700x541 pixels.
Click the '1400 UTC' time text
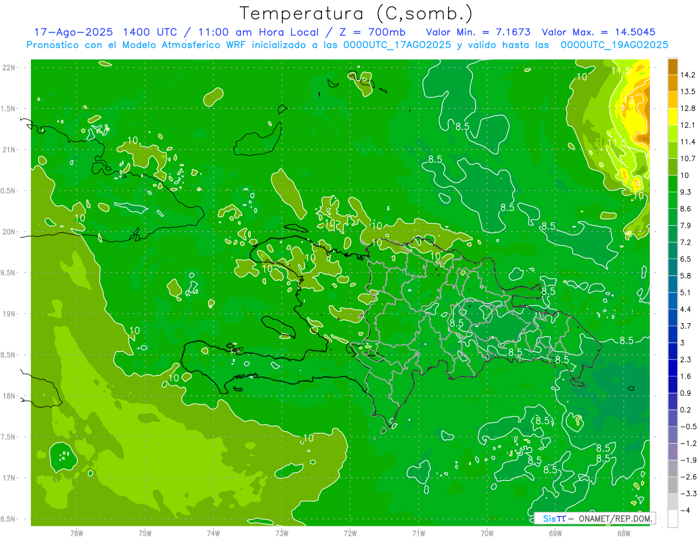[150, 32]
